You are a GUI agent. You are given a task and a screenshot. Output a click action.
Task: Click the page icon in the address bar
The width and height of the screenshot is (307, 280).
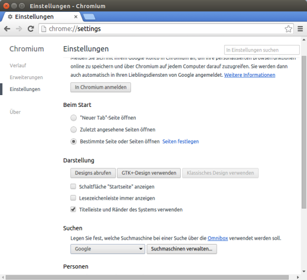point(44,29)
